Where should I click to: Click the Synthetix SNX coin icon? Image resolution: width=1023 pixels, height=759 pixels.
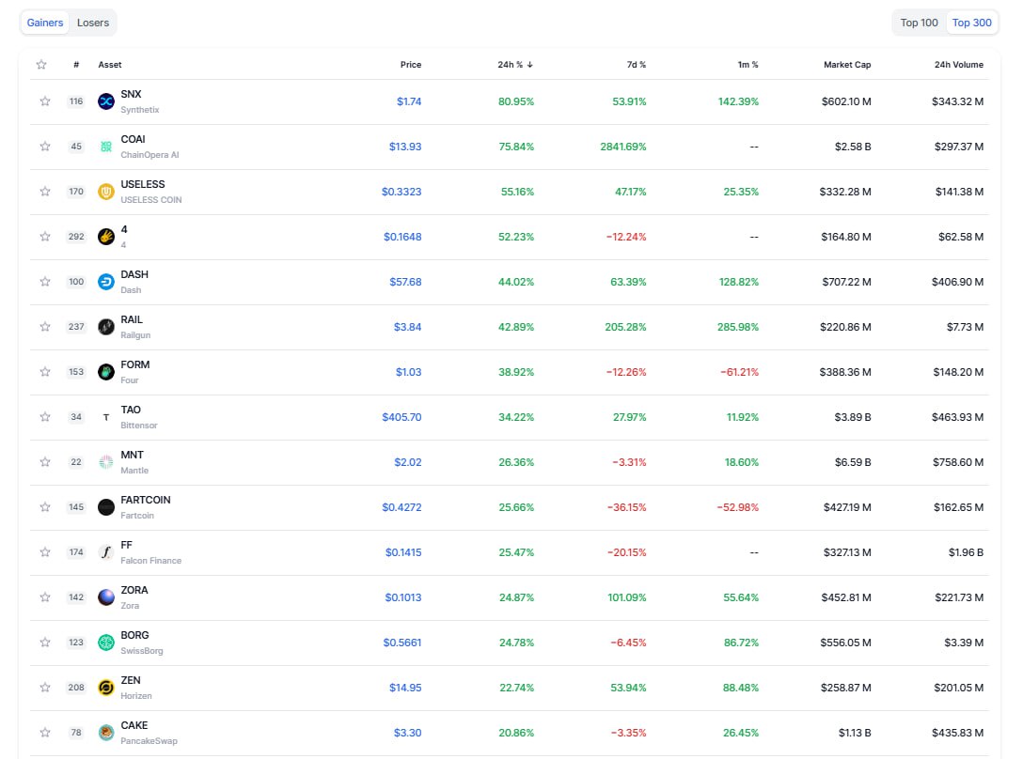(x=106, y=101)
